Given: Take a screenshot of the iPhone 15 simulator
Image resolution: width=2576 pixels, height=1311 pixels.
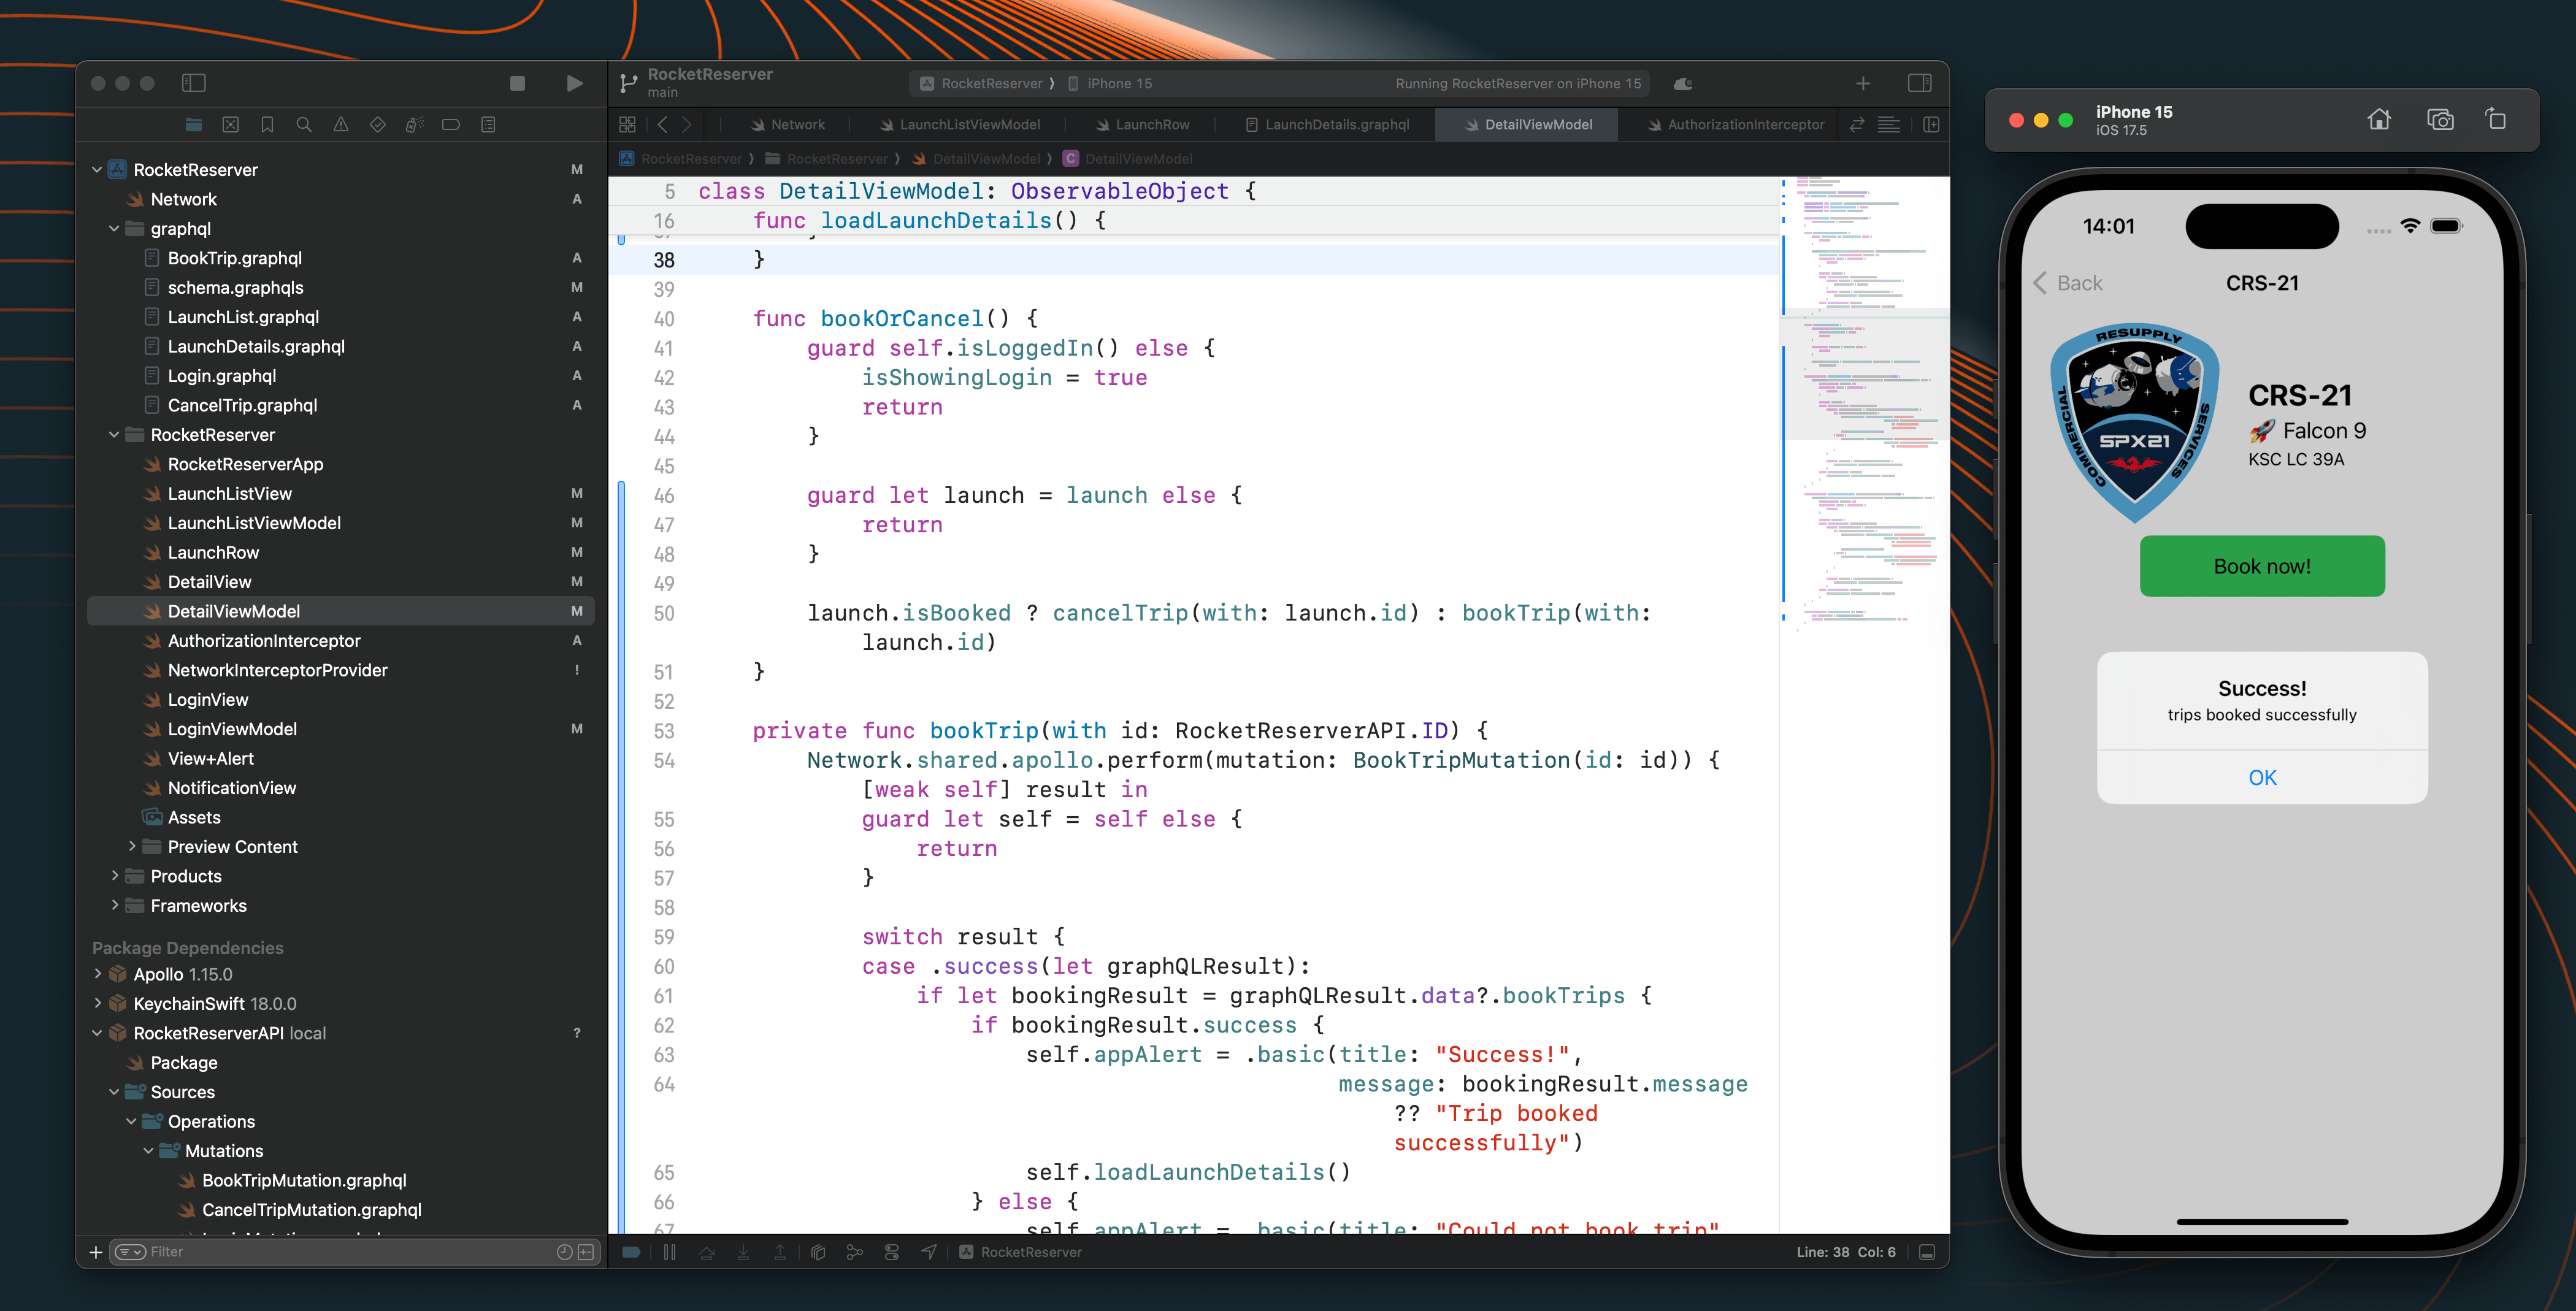Looking at the screenshot, I should click(2441, 119).
